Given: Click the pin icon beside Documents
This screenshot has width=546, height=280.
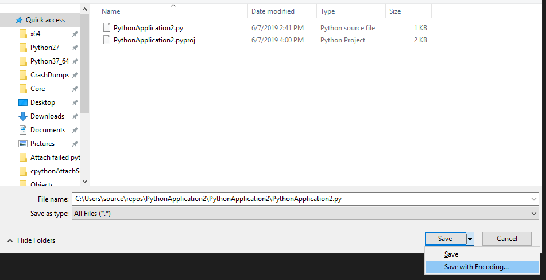Looking at the screenshot, I should point(75,130).
